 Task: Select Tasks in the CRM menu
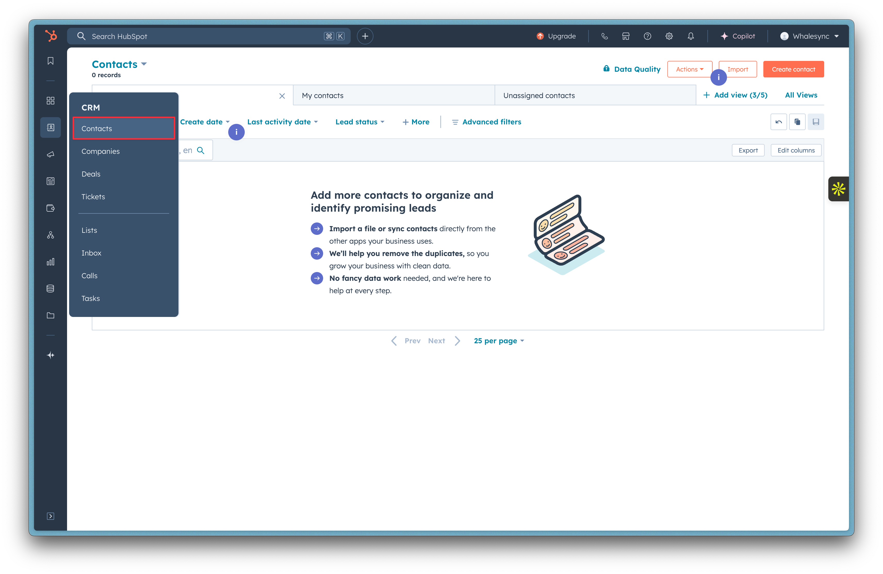124,298
